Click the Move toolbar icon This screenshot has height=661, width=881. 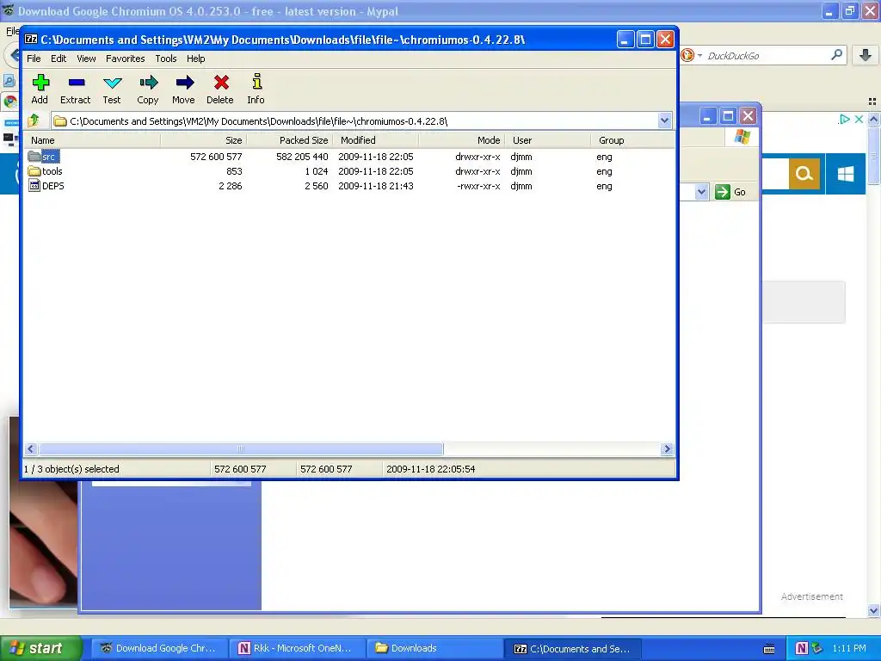tap(184, 83)
